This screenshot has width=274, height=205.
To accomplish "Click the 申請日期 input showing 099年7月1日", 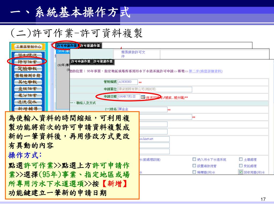I will click(x=129, y=97).
